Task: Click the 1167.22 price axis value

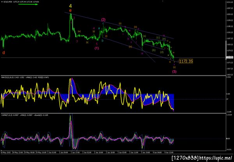Action: [230, 69]
